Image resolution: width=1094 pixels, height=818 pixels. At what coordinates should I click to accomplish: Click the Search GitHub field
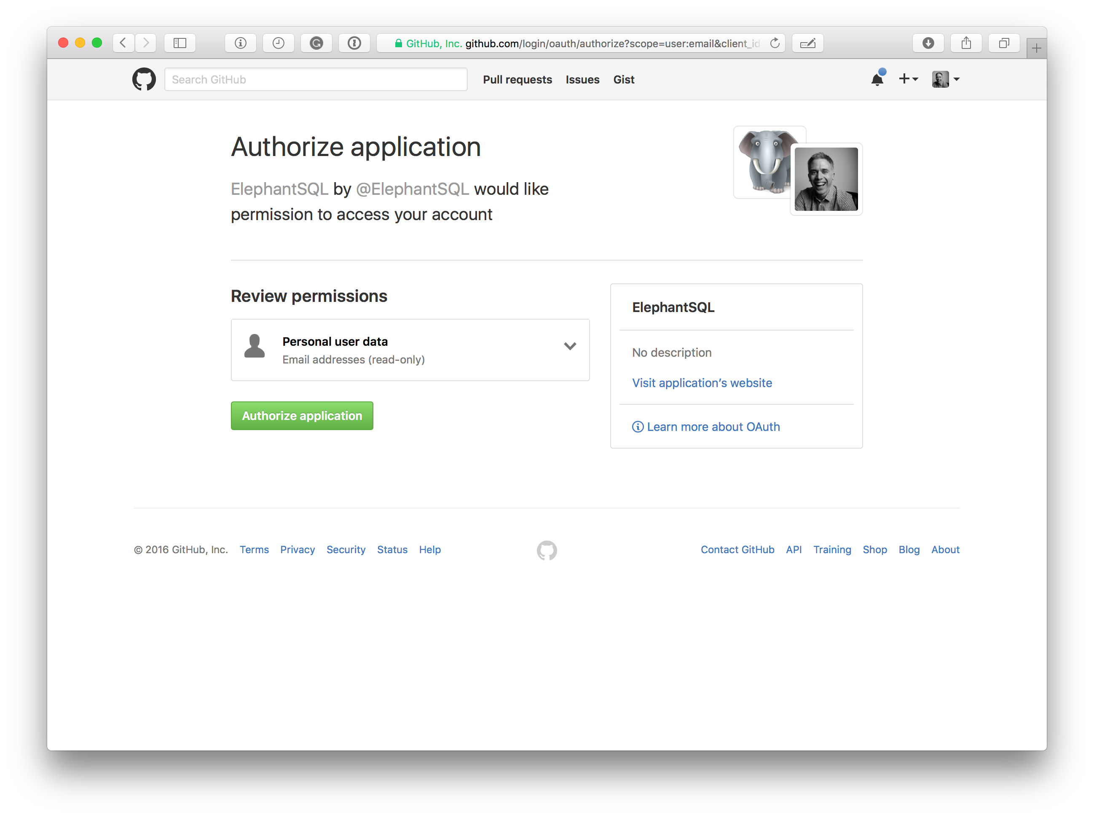[x=316, y=80]
